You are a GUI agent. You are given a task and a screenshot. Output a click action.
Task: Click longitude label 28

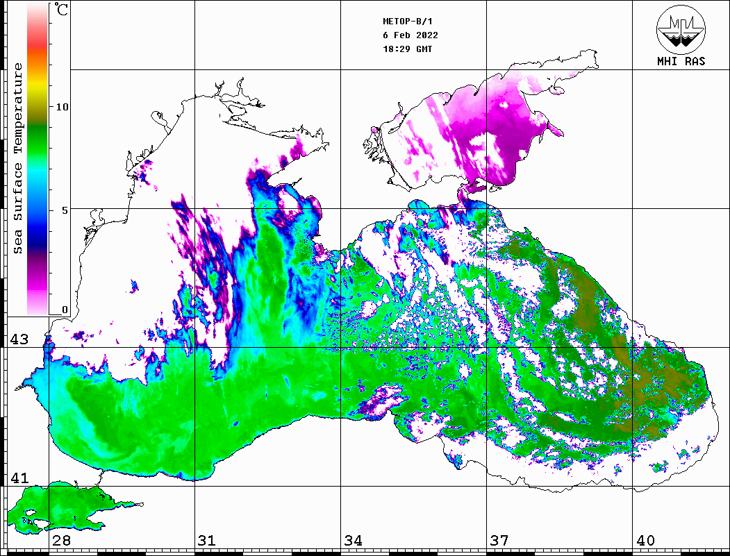coord(61,540)
